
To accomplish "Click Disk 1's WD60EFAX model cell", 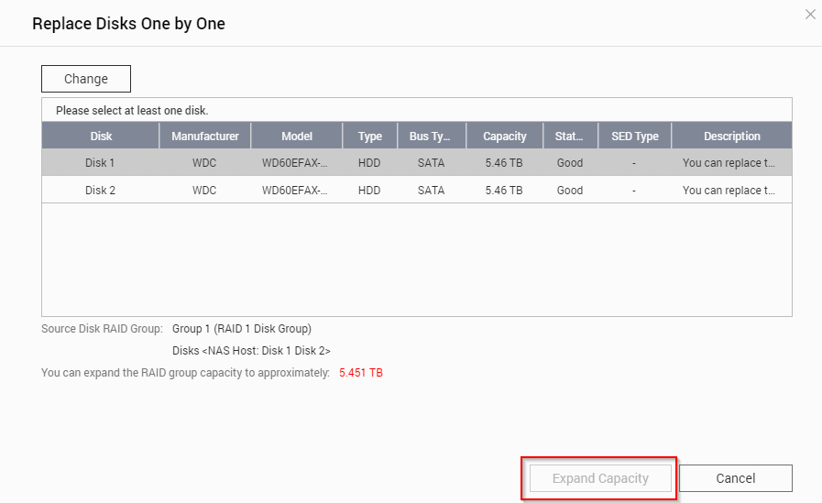I will 297,162.
